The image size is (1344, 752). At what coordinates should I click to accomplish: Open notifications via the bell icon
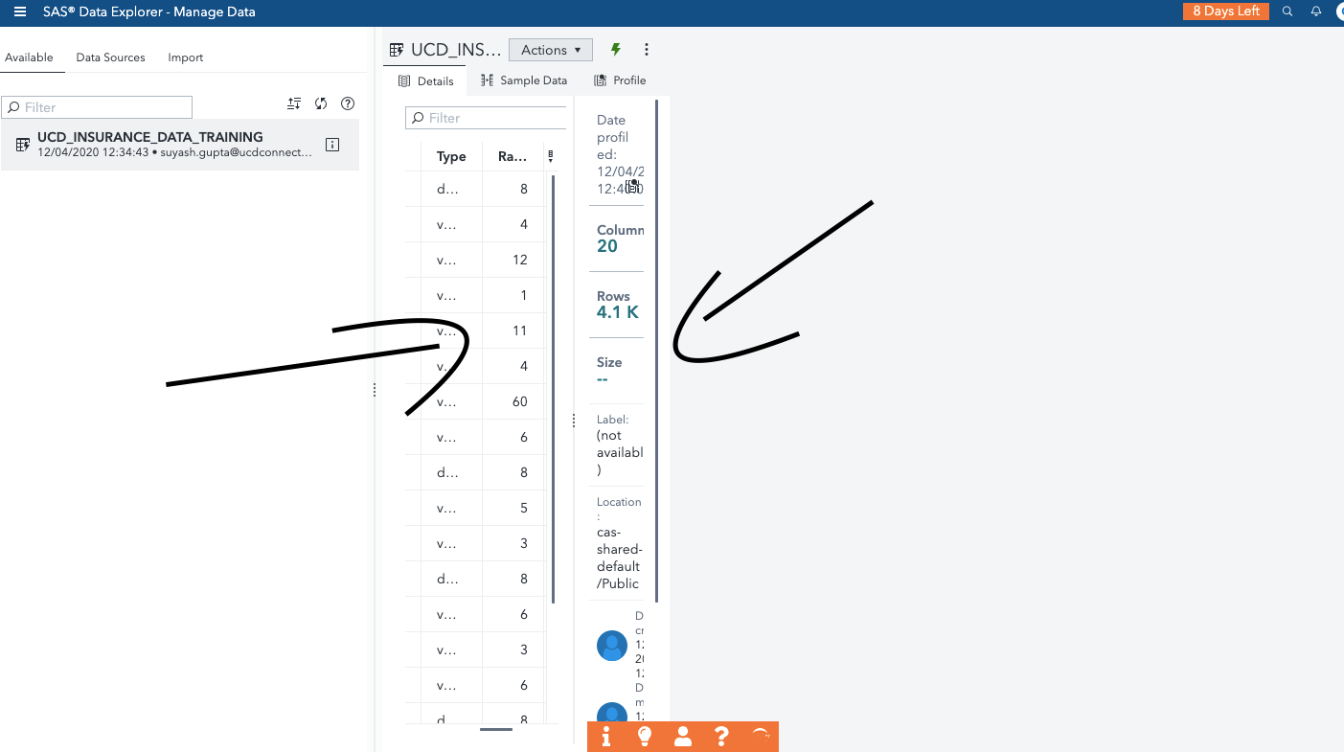(1315, 11)
